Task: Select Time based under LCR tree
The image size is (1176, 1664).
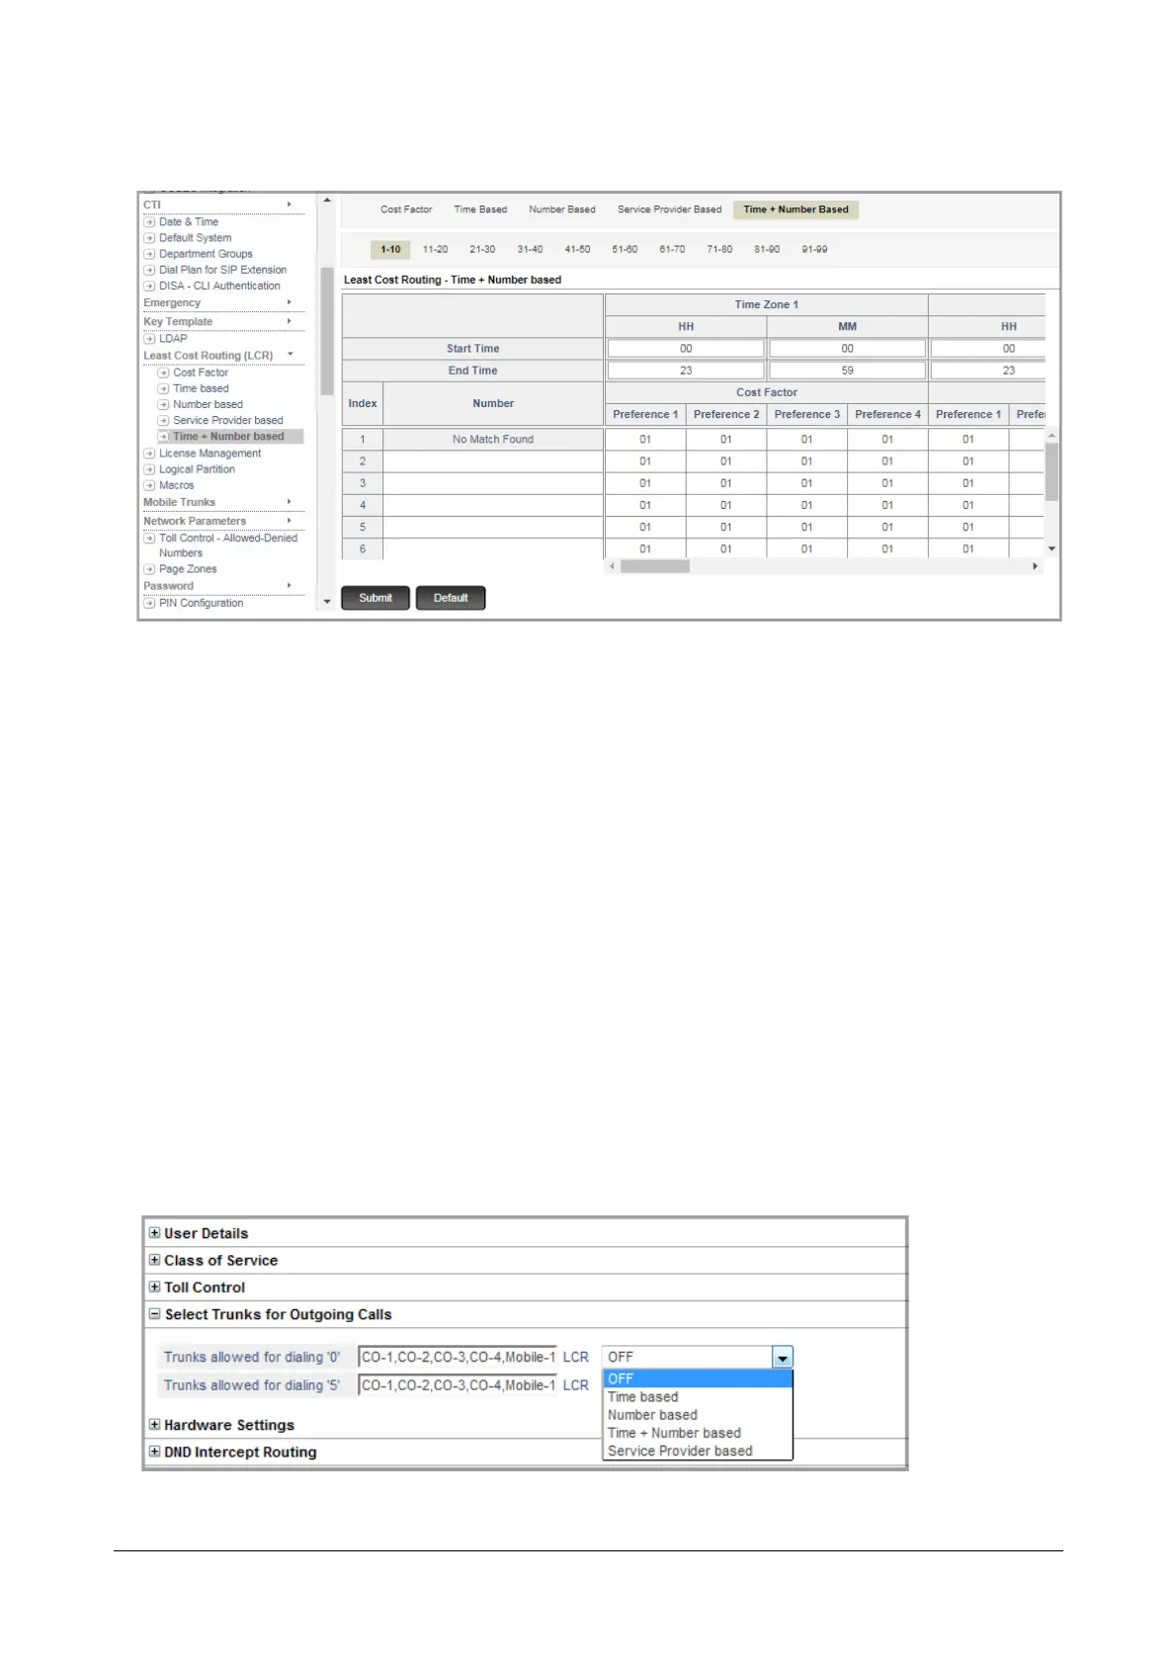Action: 201,388
